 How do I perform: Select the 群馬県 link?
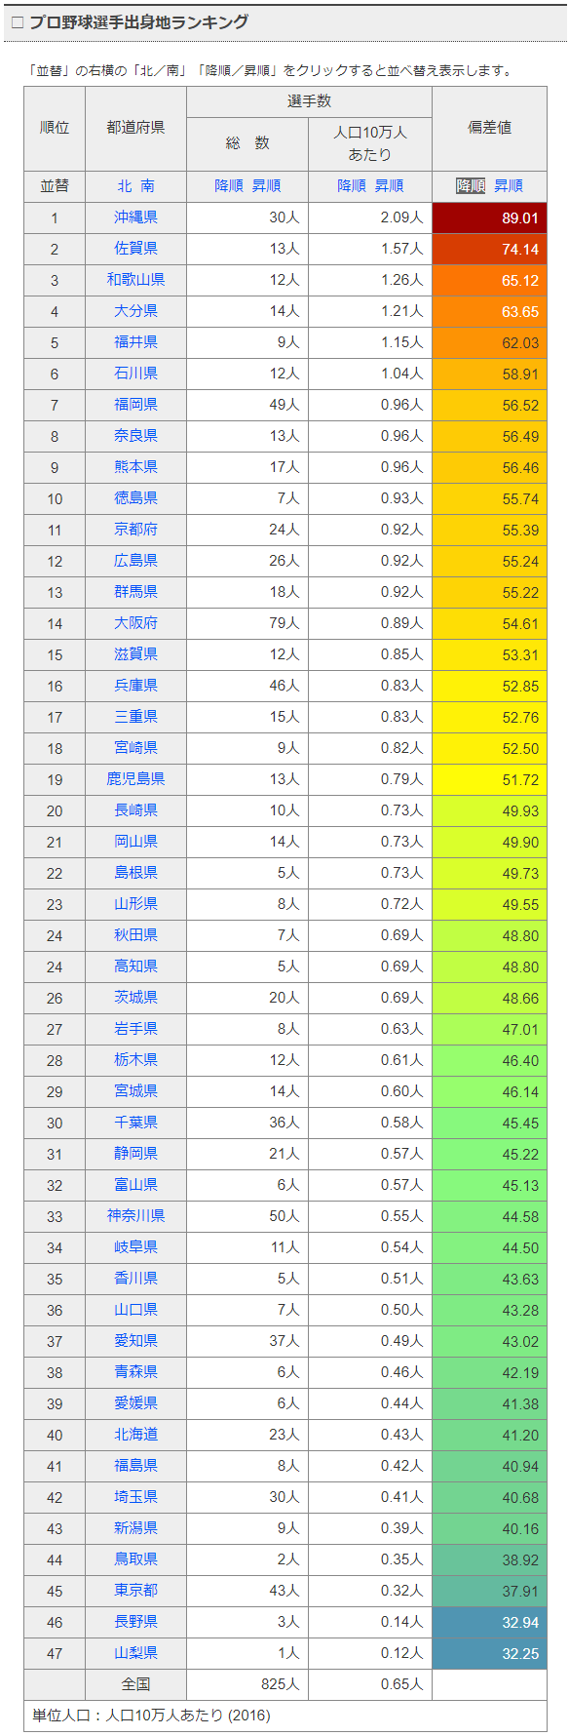pyautogui.click(x=135, y=592)
